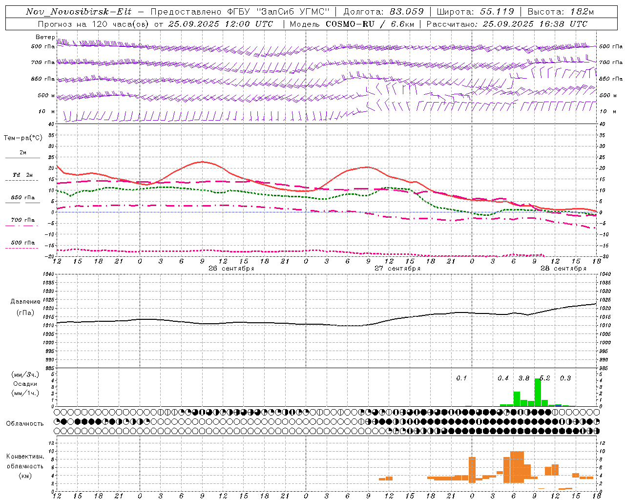Click the 10 м wind level label on left
The image size is (625, 500).
click(46, 112)
